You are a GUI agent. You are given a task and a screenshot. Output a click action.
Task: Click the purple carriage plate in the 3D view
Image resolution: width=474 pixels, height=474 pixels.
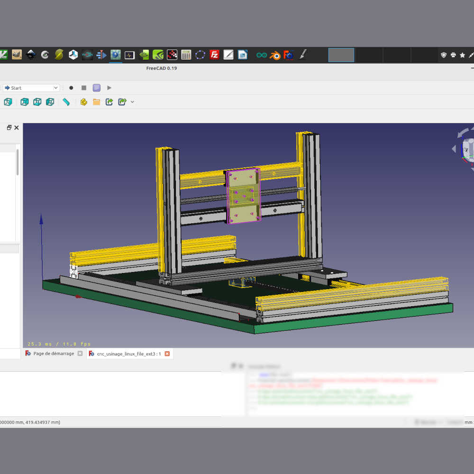[243, 196]
